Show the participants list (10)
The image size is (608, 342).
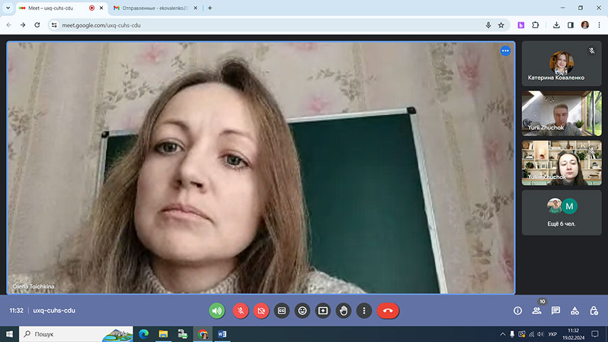536,311
